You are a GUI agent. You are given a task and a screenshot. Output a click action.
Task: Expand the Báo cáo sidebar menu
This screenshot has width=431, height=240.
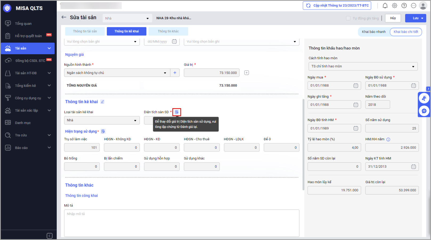pyautogui.click(x=28, y=148)
